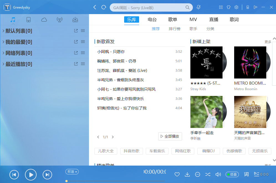Click the 无损音乐 tag button
Screen dimensions: 276x183
[x=260, y=151]
